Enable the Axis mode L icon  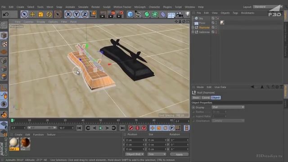pos(4,88)
